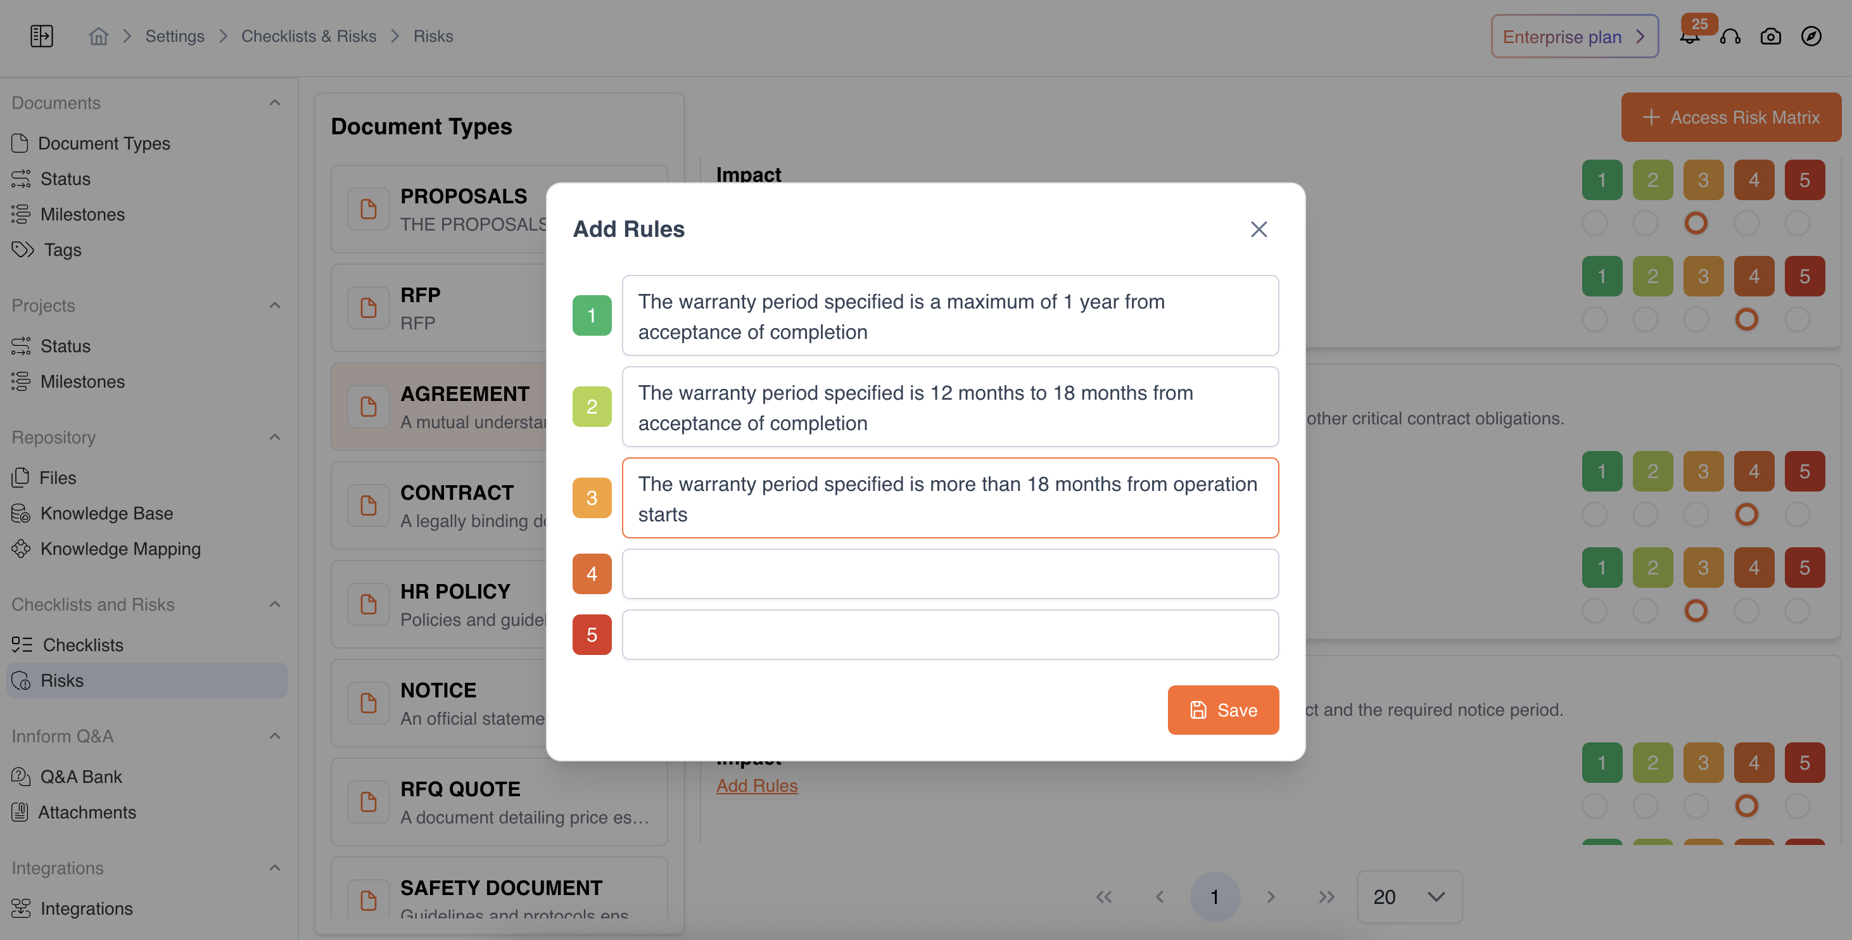This screenshot has width=1852, height=940.
Task: Click the red level 5 swatch in dialog
Action: (x=592, y=634)
